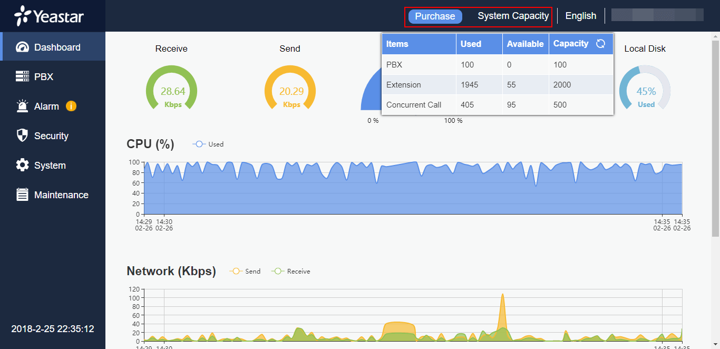Viewport: 720px width, 349px height.
Task: Expand the System Capacity panel
Action: pyautogui.click(x=513, y=16)
